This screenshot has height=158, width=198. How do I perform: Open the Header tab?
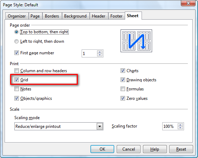(x=98, y=16)
